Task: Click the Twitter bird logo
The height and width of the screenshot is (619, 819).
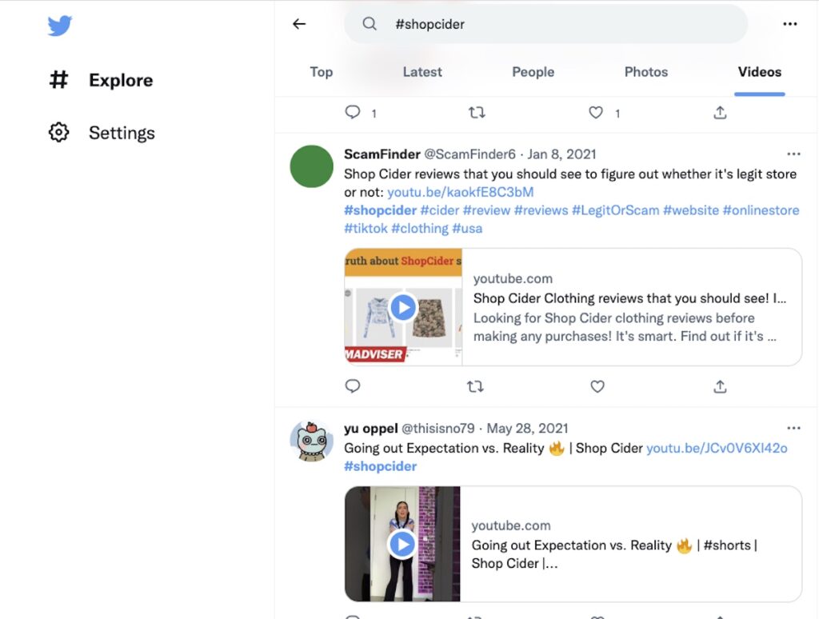Action: [x=59, y=25]
